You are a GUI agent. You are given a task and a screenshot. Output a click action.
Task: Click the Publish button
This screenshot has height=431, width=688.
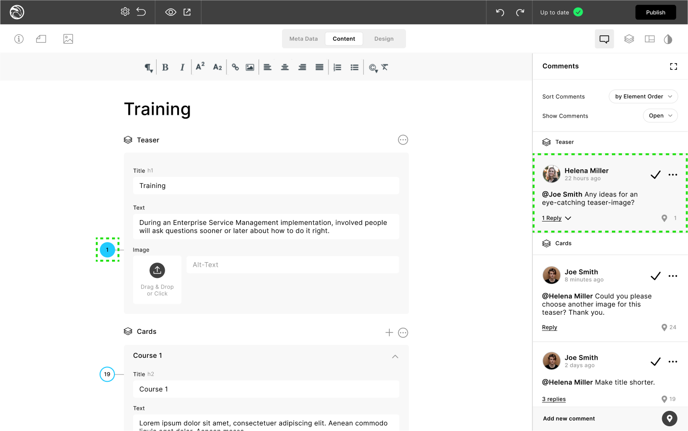(x=655, y=12)
